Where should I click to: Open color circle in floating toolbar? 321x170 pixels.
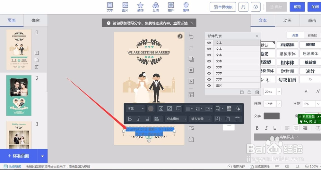tap(151, 109)
